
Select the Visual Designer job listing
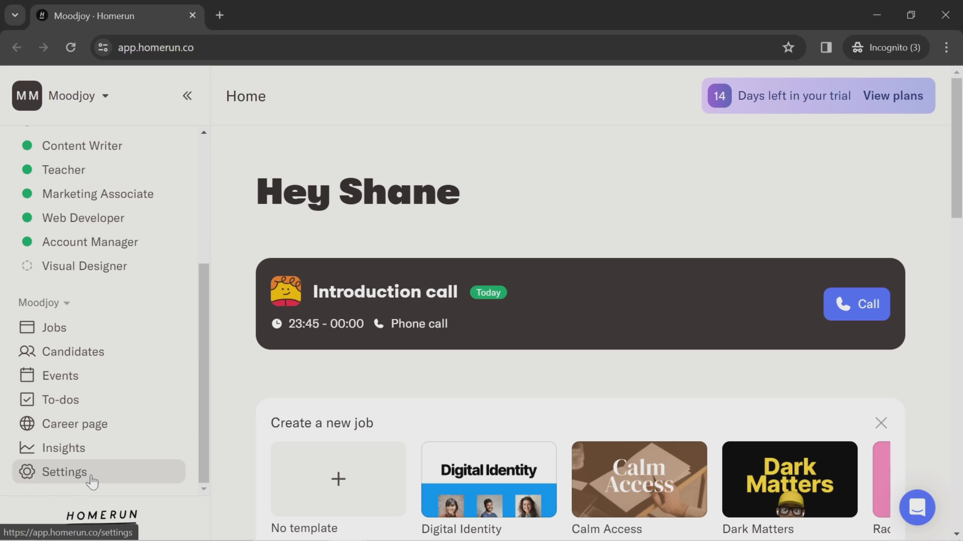click(x=85, y=265)
